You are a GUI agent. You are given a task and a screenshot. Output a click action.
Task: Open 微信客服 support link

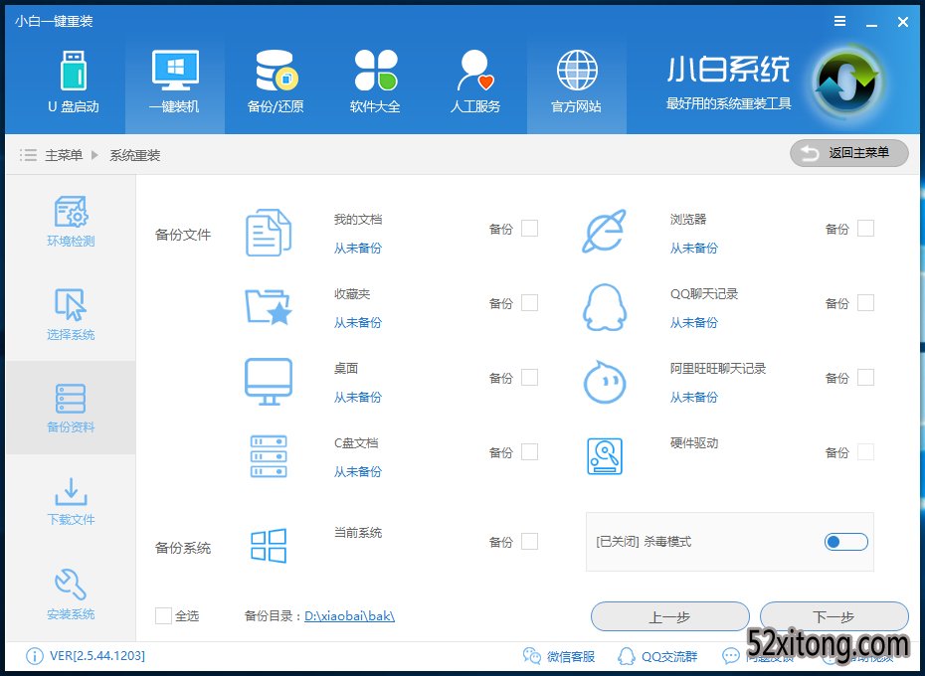tap(559, 656)
